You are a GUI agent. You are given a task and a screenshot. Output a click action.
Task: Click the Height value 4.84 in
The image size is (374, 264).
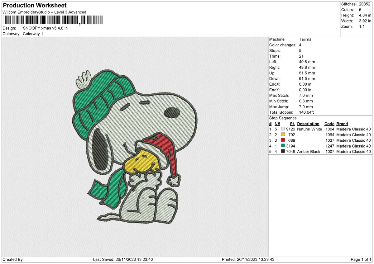point(365,15)
